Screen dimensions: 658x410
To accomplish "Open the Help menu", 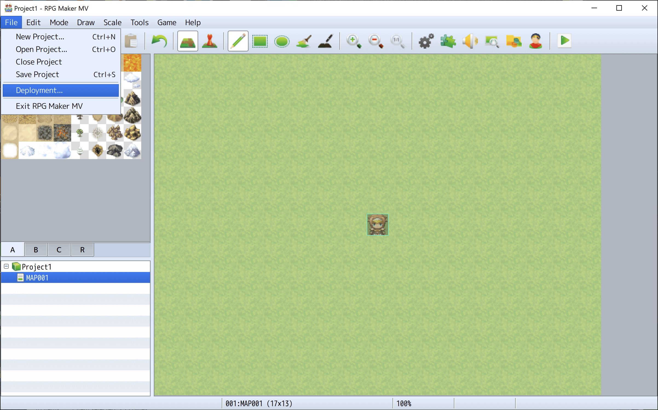I will click(193, 22).
